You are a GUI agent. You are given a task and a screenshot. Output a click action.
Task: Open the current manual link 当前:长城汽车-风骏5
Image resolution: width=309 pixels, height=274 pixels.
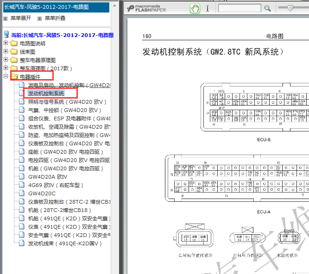[x=62, y=35]
